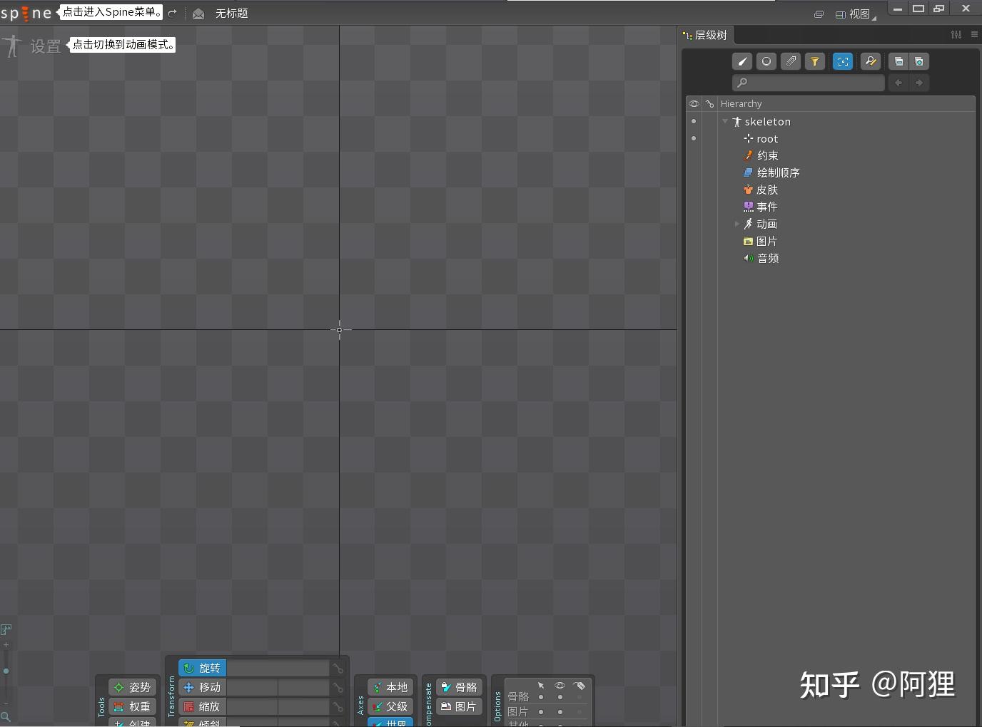This screenshot has height=727, width=982.
Task: Toggle skeleton visibility eye dot in hierarchy
Action: tap(694, 121)
